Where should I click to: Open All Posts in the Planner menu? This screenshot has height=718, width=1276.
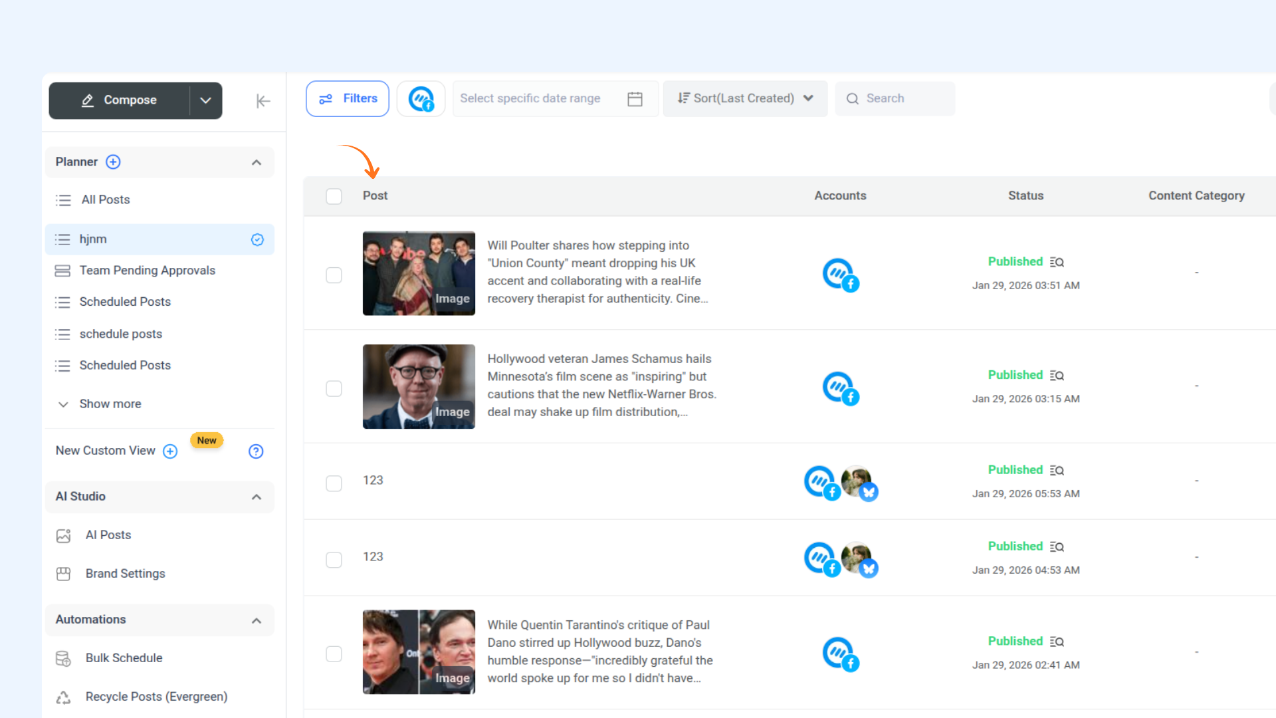point(105,200)
